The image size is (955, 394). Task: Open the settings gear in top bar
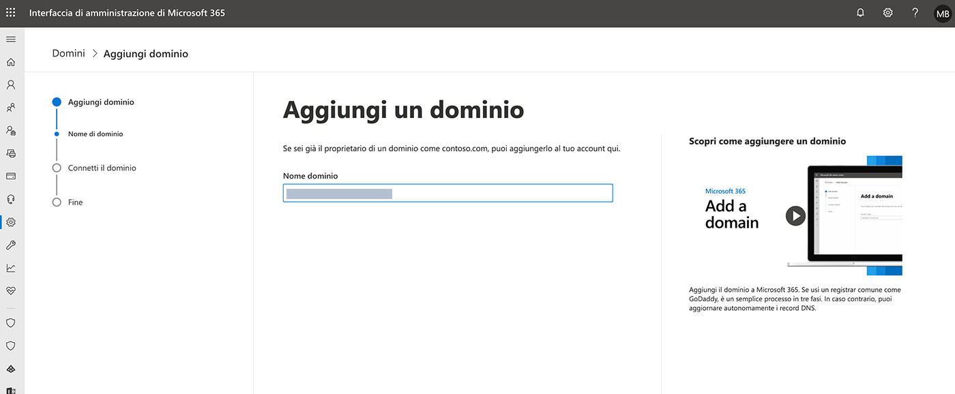click(887, 12)
